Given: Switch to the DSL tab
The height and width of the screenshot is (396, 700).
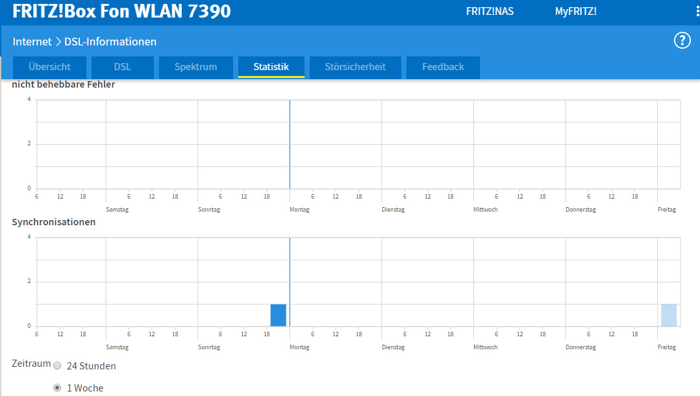Looking at the screenshot, I should pyautogui.click(x=122, y=67).
